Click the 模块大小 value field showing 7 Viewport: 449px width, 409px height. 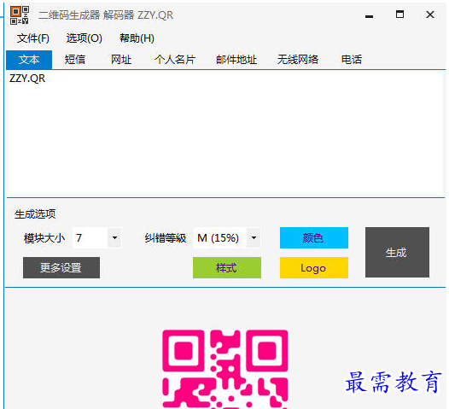pos(90,237)
